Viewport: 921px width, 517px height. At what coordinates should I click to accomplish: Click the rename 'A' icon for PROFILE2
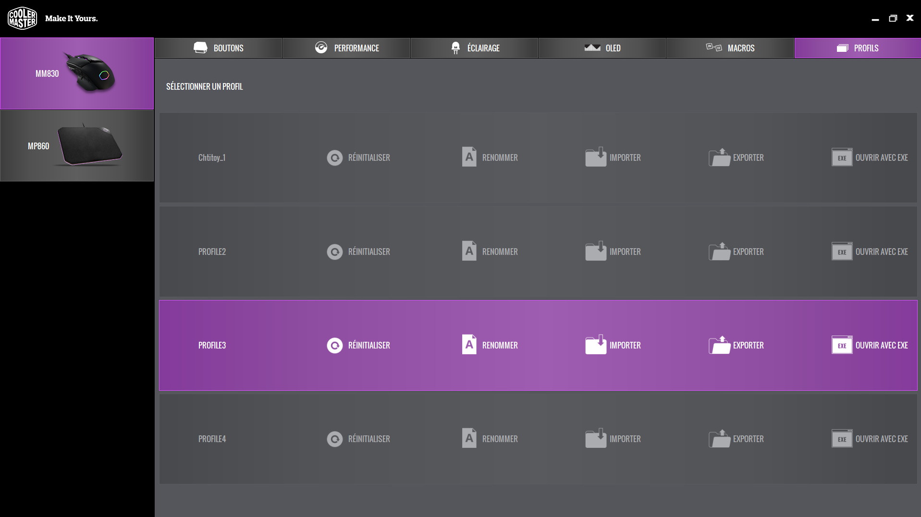coord(469,251)
